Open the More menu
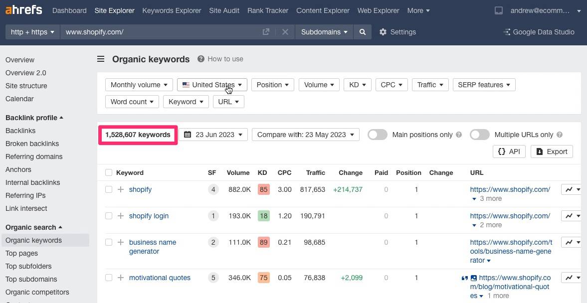The image size is (587, 303). [418, 11]
